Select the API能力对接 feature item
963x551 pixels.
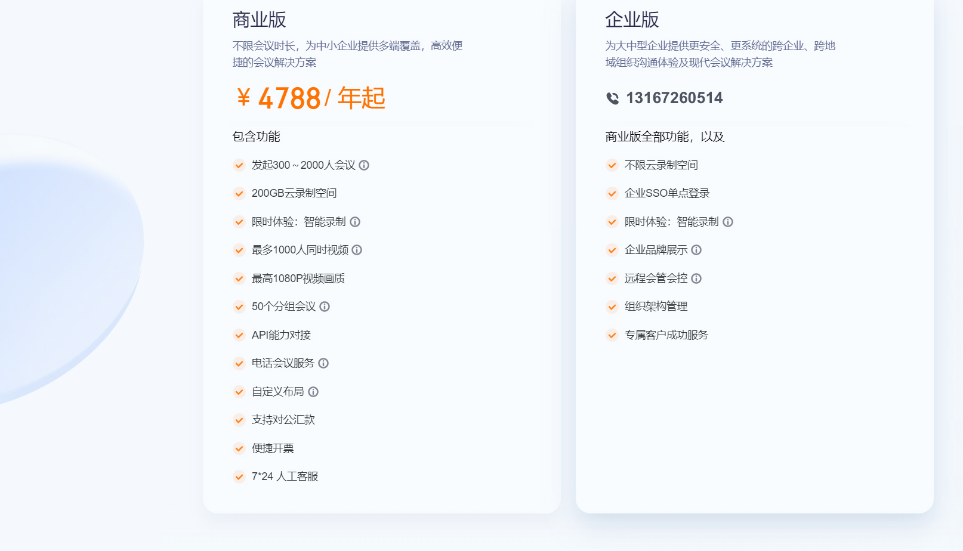pos(281,335)
